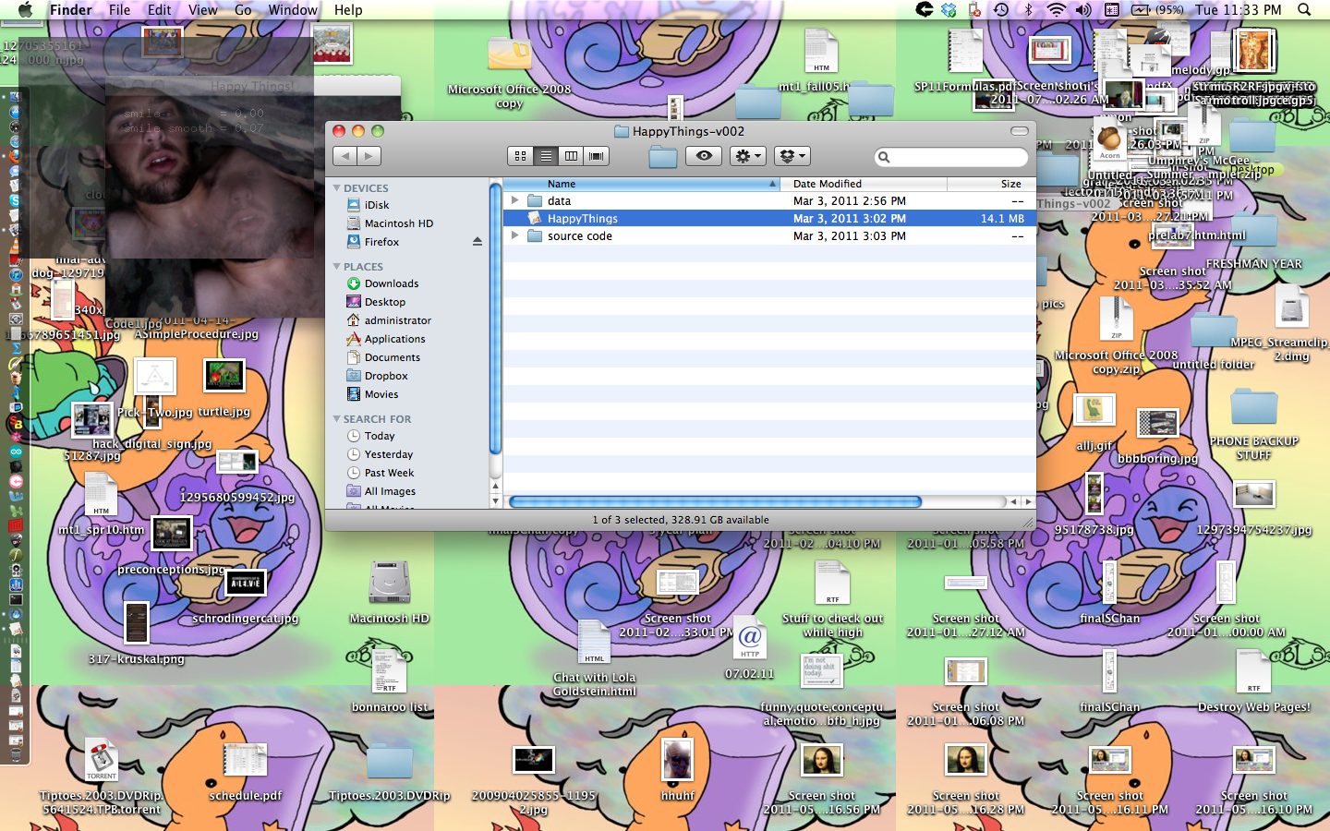The image size is (1330, 831).
Task: Open Movies in the Finder sidebar
Action: [x=381, y=394]
